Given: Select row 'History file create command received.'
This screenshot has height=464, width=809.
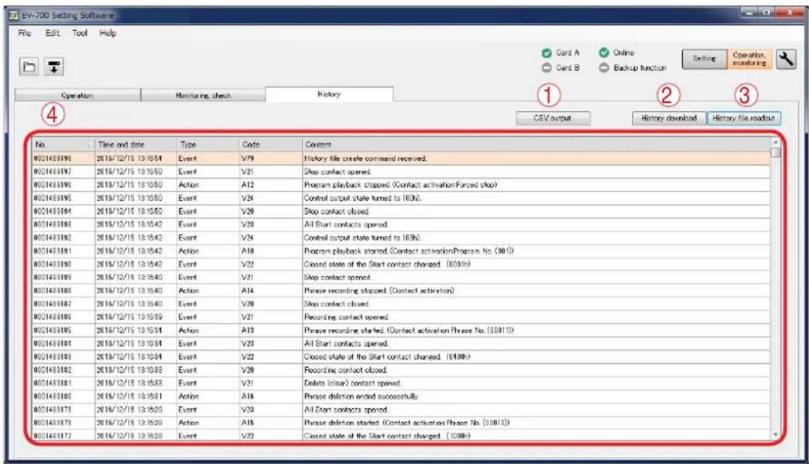Looking at the screenshot, I should pos(401,159).
